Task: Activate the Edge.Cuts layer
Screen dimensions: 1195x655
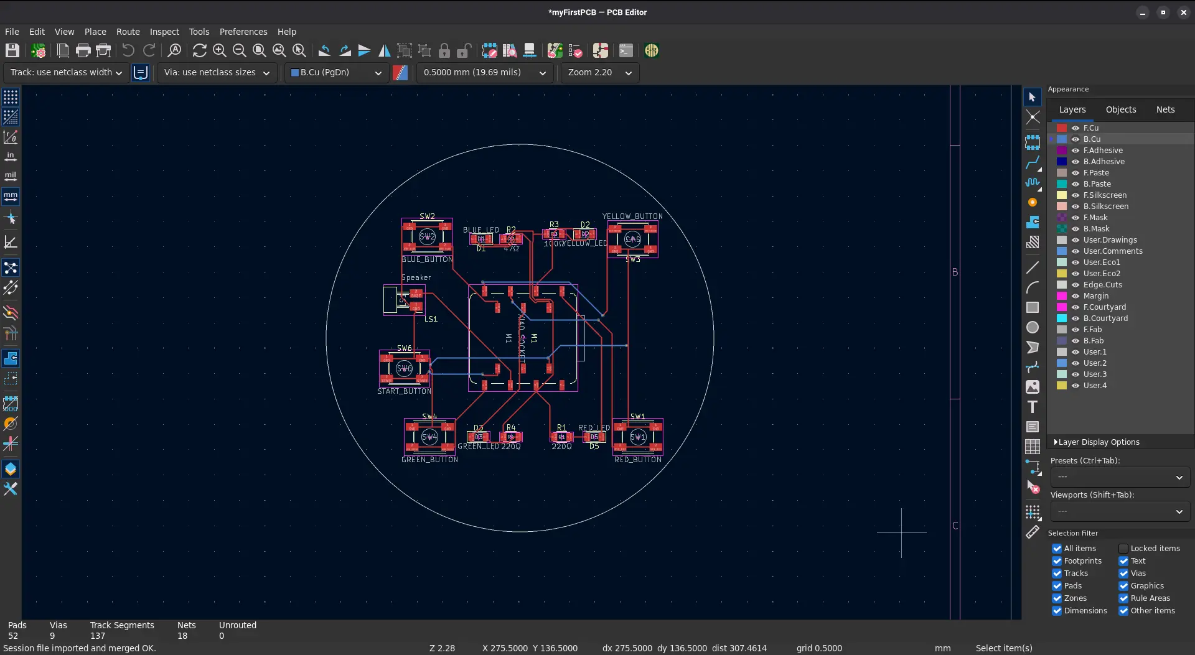Action: point(1102,284)
